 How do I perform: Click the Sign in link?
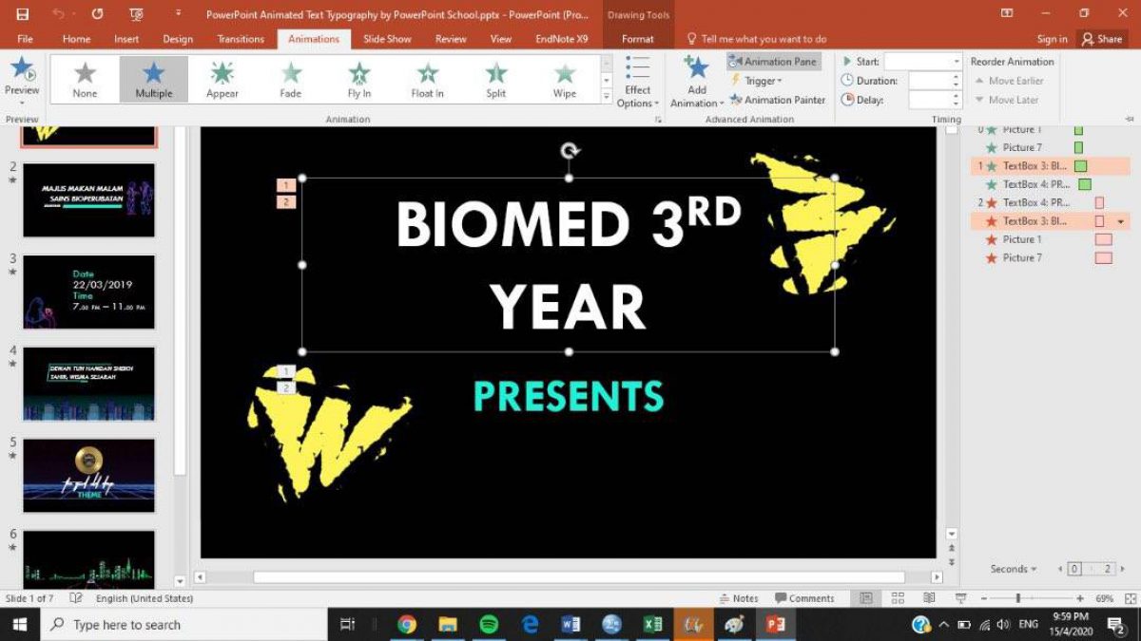click(1052, 39)
